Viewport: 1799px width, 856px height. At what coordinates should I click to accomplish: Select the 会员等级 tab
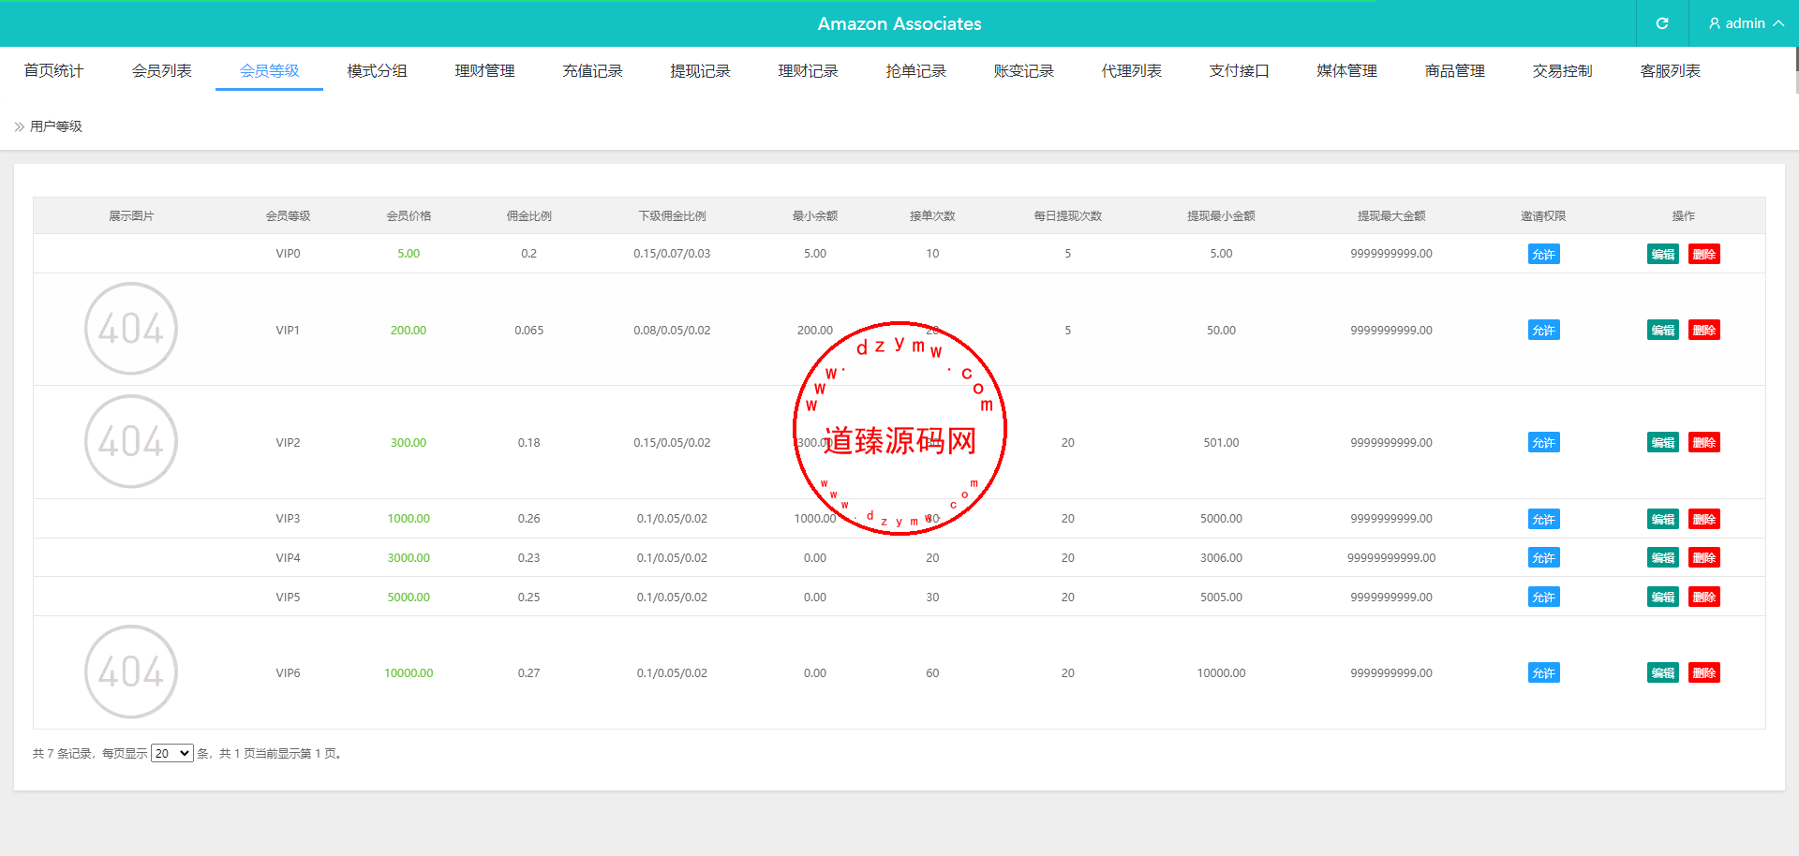click(269, 70)
